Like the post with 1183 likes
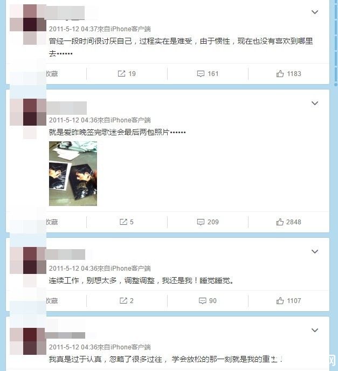The image size is (338, 371). [x=288, y=74]
